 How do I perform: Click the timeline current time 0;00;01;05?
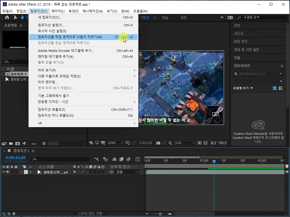16,158
